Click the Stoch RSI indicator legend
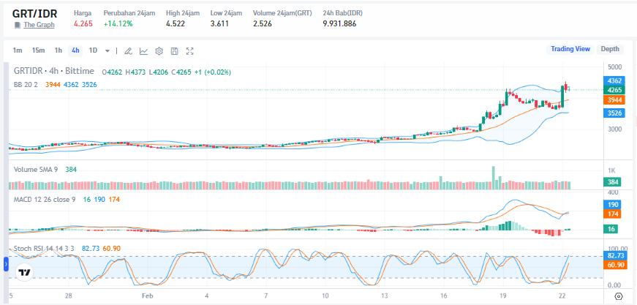The width and height of the screenshot is (637, 305). [x=44, y=249]
